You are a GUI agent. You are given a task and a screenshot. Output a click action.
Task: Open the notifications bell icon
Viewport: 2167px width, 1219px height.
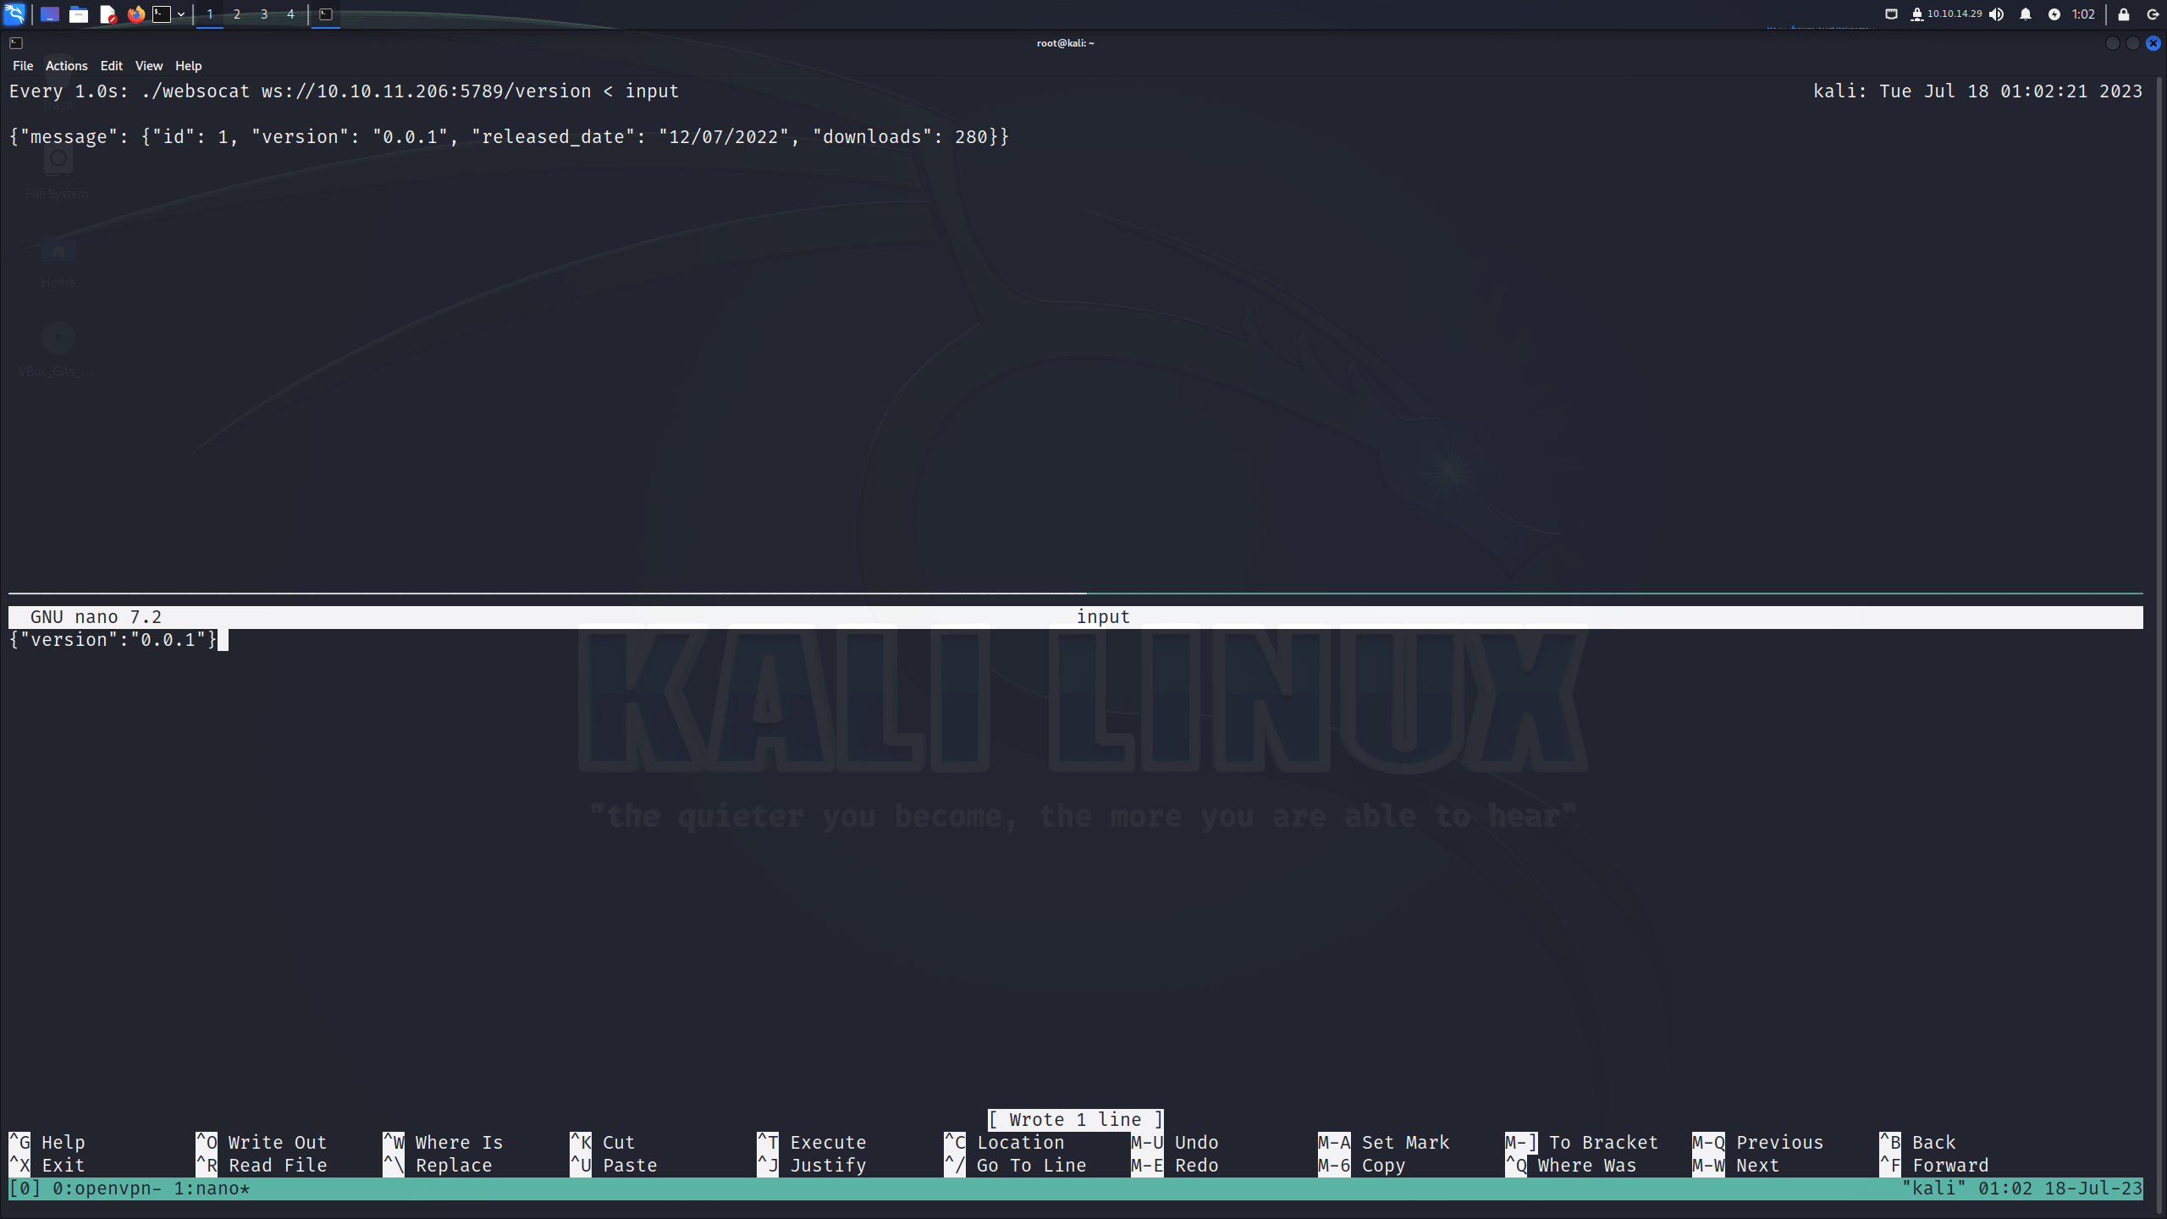coord(2026,14)
